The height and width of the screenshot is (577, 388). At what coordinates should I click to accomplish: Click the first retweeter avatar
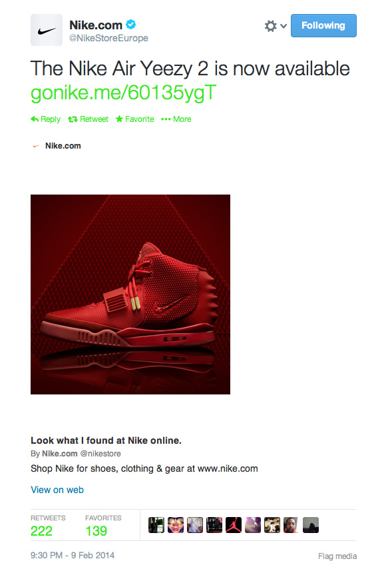[x=156, y=525]
